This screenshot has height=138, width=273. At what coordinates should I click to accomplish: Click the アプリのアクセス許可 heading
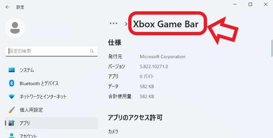[x=135, y=118]
